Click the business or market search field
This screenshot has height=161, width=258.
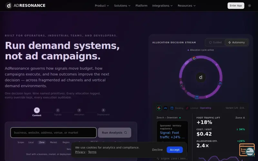tap(54, 133)
